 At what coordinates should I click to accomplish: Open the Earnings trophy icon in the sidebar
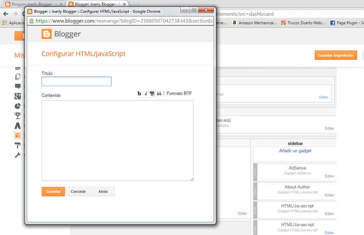(18, 116)
